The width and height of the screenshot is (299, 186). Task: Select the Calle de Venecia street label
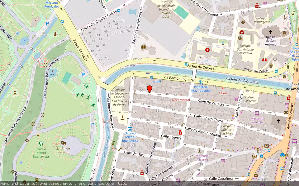point(211,103)
